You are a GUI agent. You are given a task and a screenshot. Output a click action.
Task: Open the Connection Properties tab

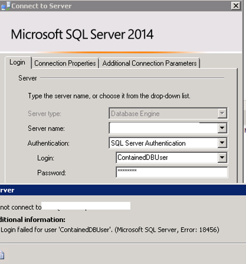65,63
